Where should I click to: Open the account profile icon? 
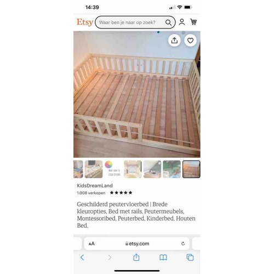pyautogui.click(x=182, y=22)
